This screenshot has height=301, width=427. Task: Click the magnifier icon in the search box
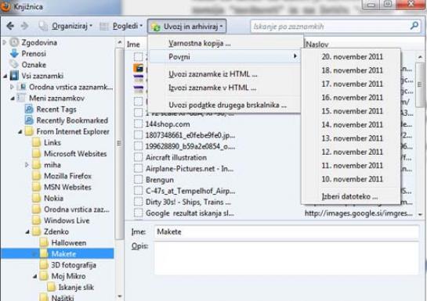(x=414, y=26)
